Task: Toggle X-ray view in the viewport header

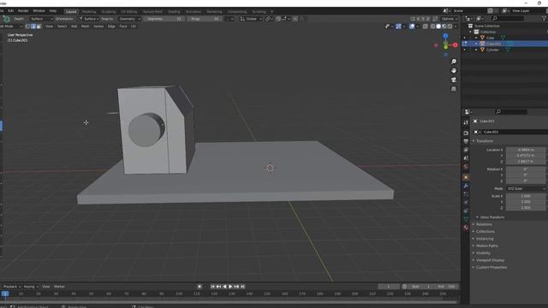Action: 426,27
